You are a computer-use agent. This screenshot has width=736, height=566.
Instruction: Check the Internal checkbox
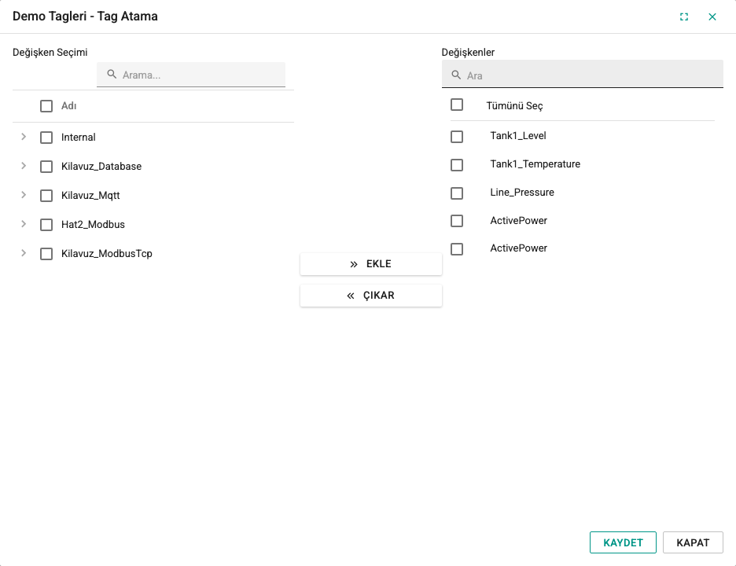tap(46, 138)
